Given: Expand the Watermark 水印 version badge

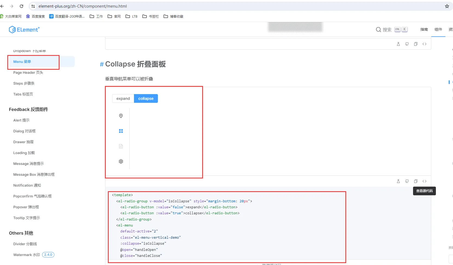Looking at the screenshot, I should pyautogui.click(x=48, y=254).
